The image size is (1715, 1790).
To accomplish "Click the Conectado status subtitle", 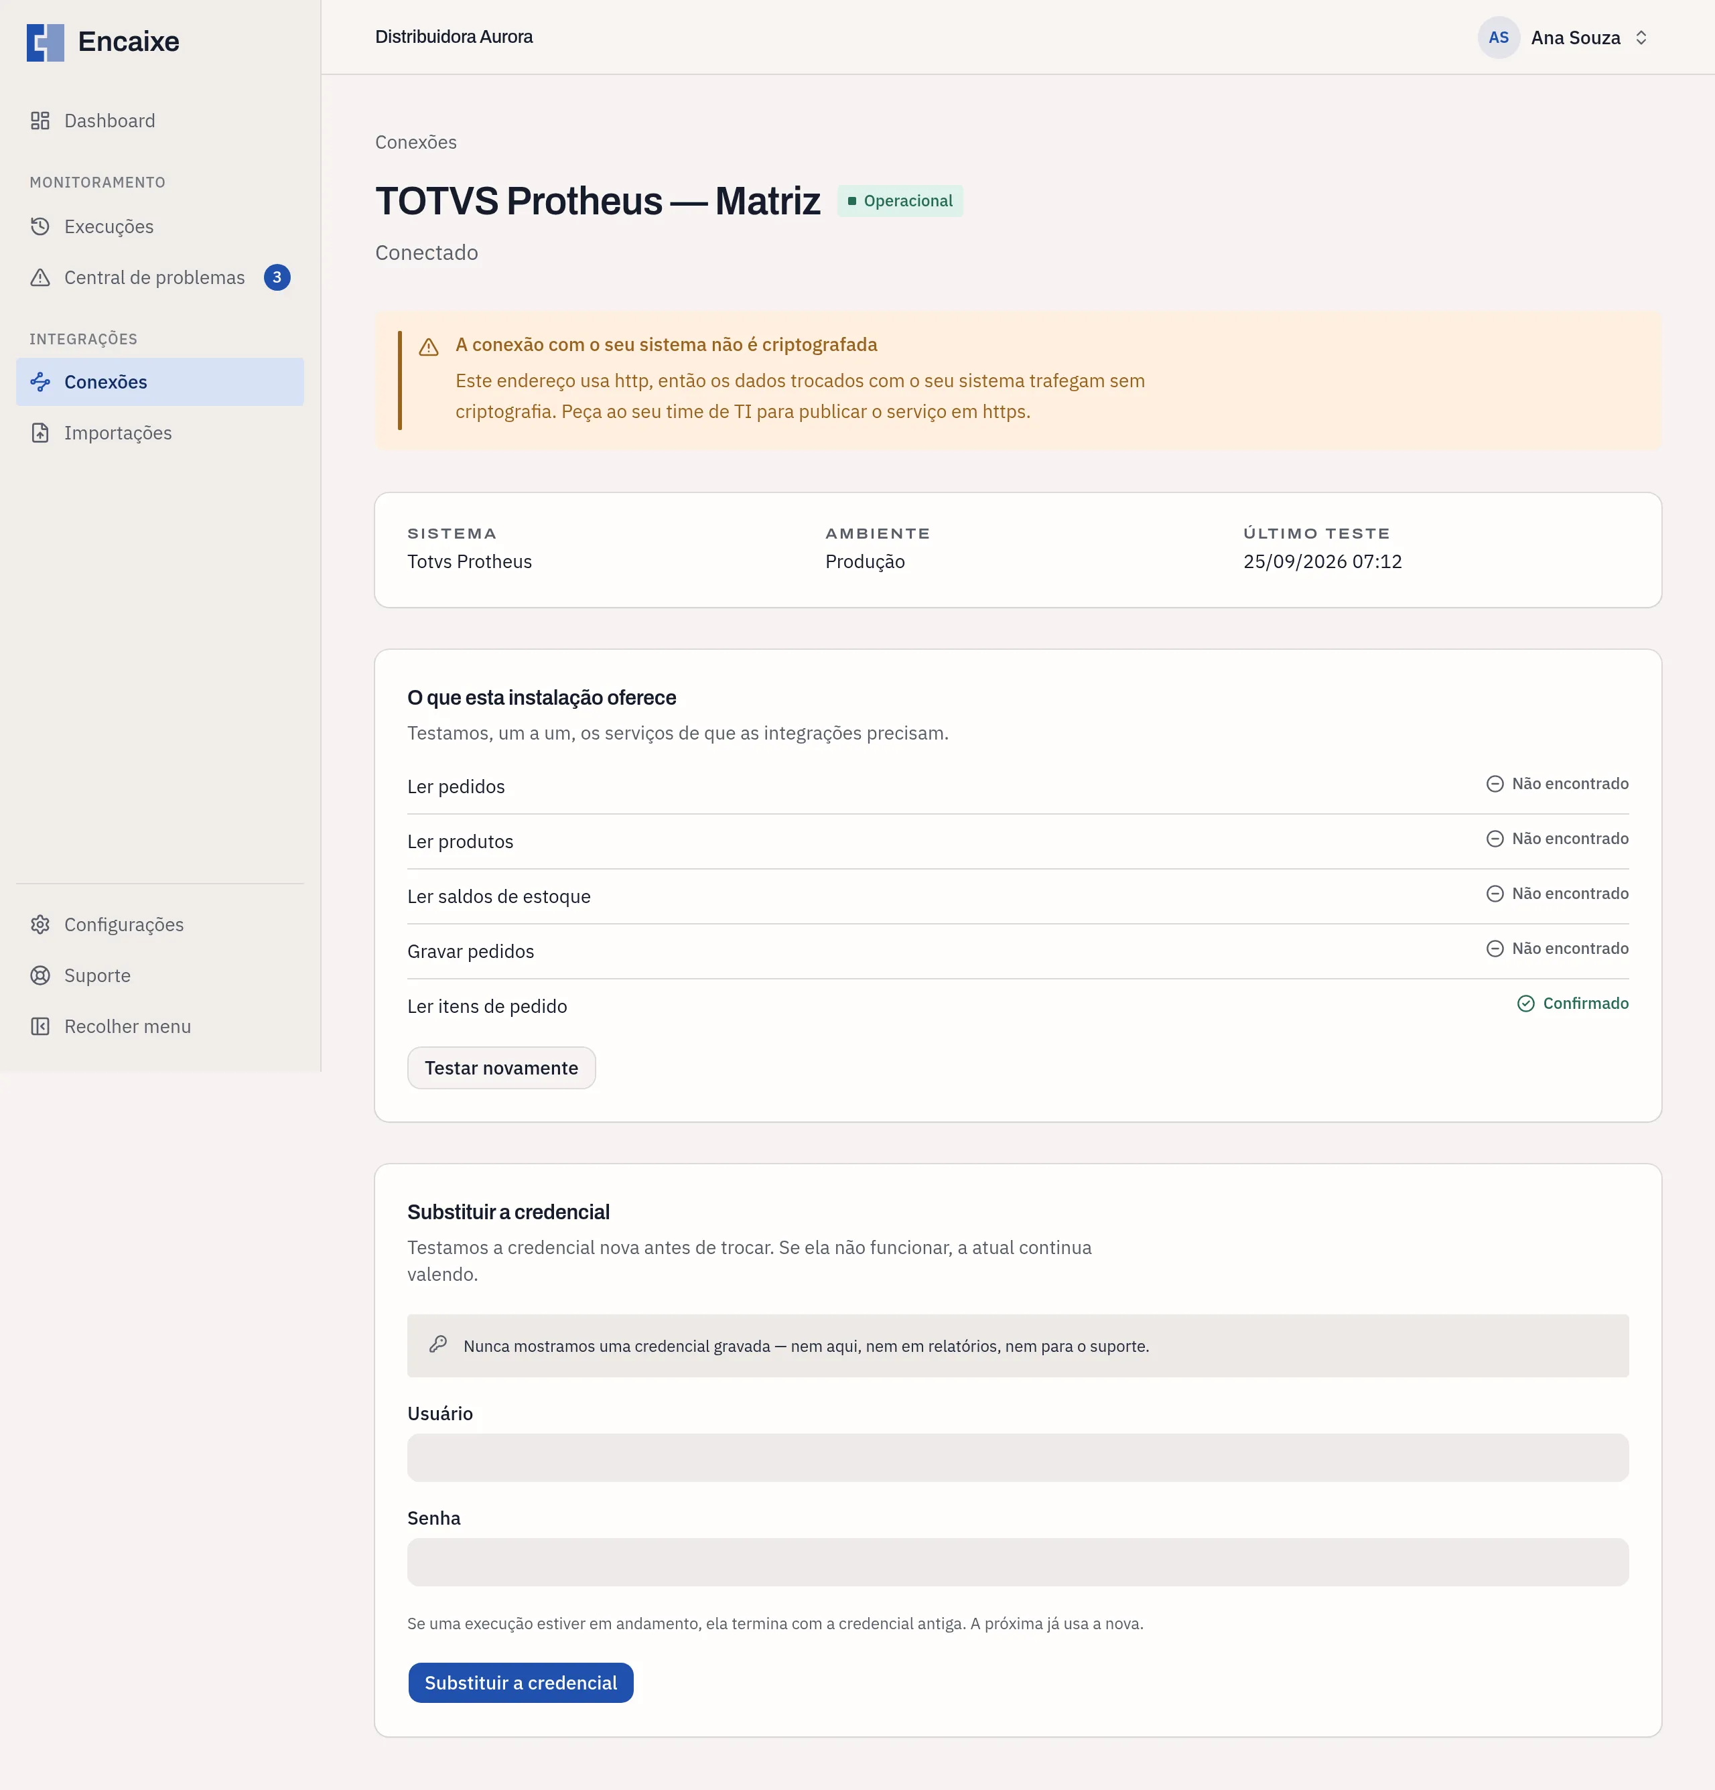I will point(427,253).
